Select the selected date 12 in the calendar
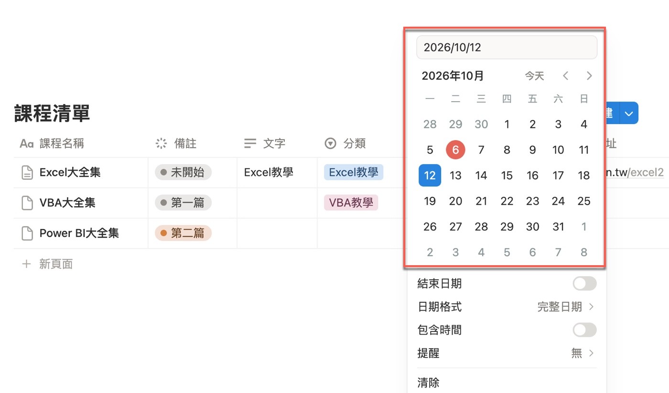Viewport: 669px width, 393px height. pyautogui.click(x=430, y=176)
